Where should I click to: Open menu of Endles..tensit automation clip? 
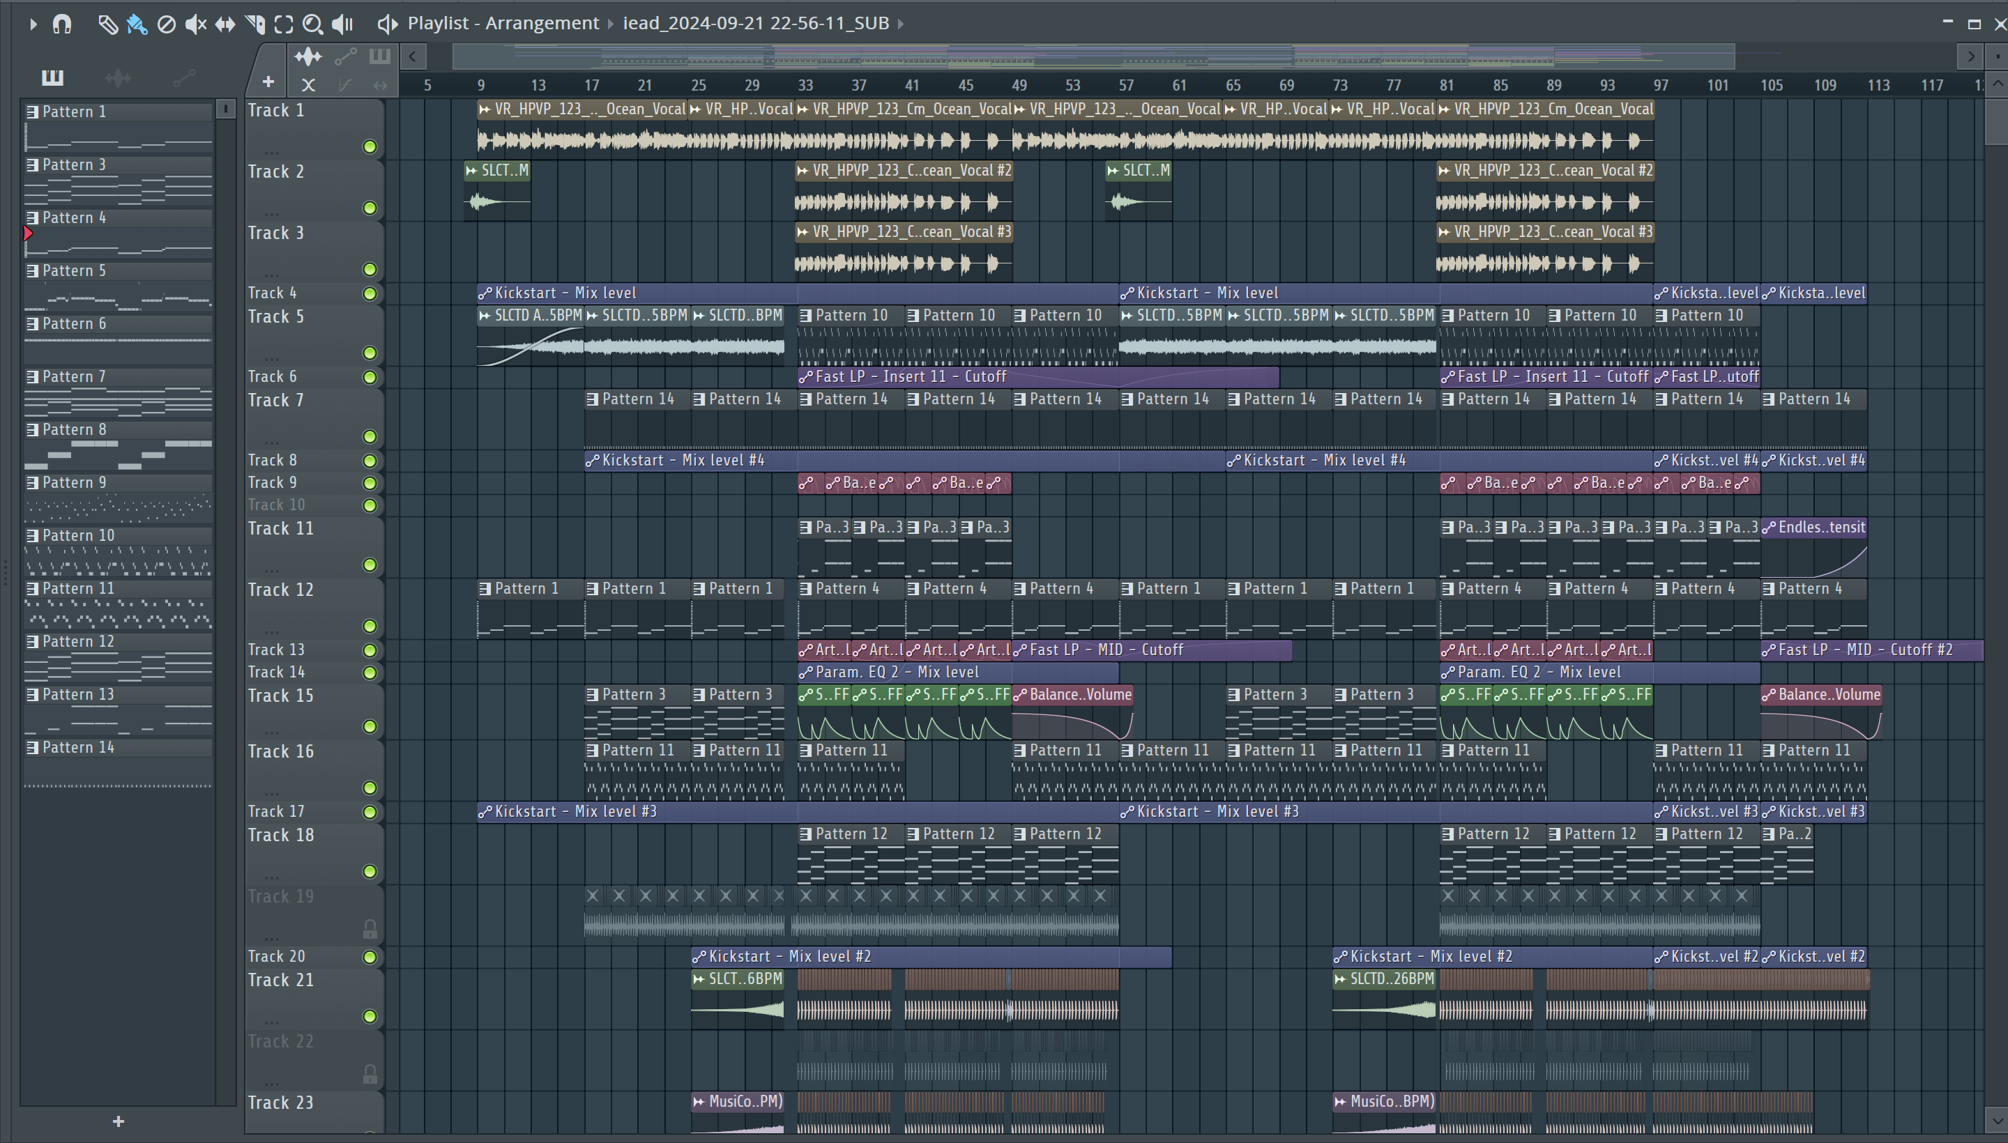click(x=1768, y=528)
